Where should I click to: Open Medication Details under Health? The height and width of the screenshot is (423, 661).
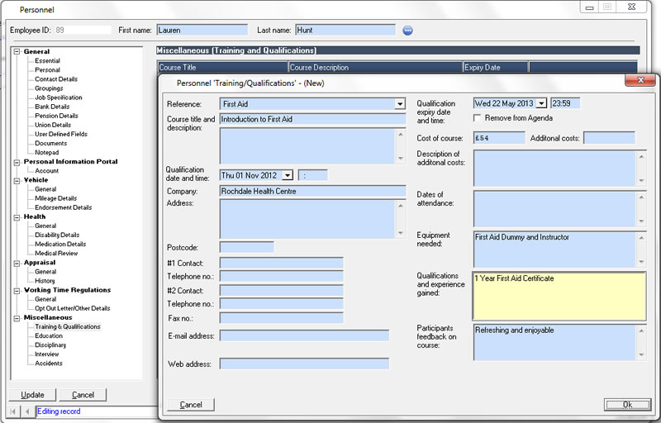pyautogui.click(x=60, y=245)
